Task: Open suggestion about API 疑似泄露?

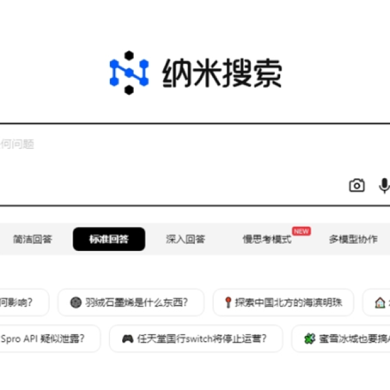Action: click(x=50, y=339)
